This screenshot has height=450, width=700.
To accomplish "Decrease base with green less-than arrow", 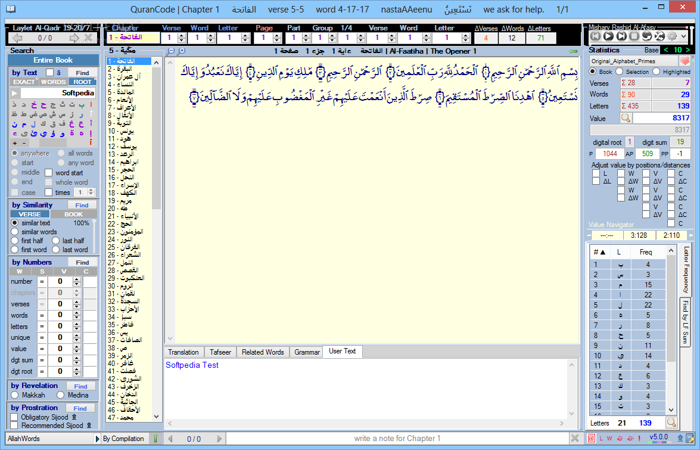I will tap(666, 50).
